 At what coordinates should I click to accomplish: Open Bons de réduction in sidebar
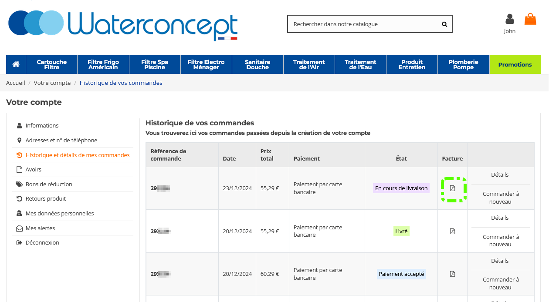click(x=49, y=185)
